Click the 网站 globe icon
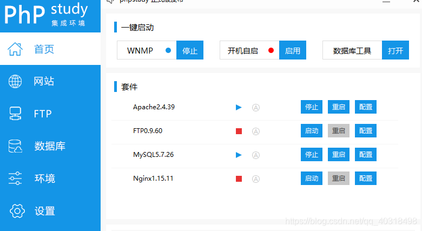This screenshot has width=422, height=231. tap(15, 81)
